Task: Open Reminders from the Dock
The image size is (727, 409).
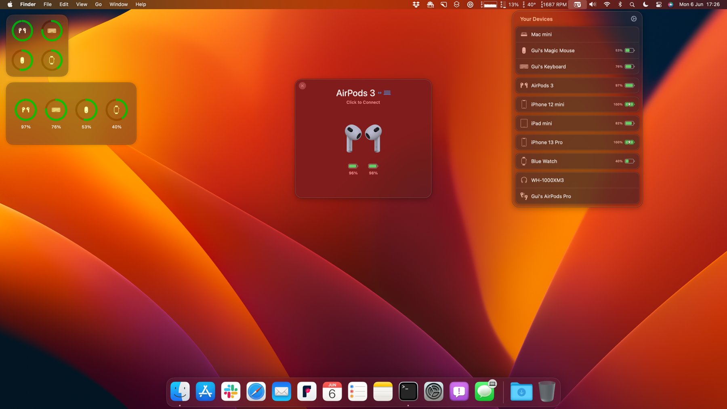Action: coord(357,391)
